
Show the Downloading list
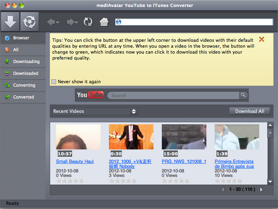[x=23, y=62]
